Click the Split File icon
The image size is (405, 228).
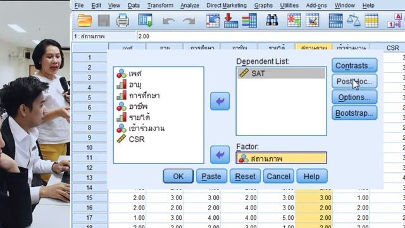[x=336, y=21]
